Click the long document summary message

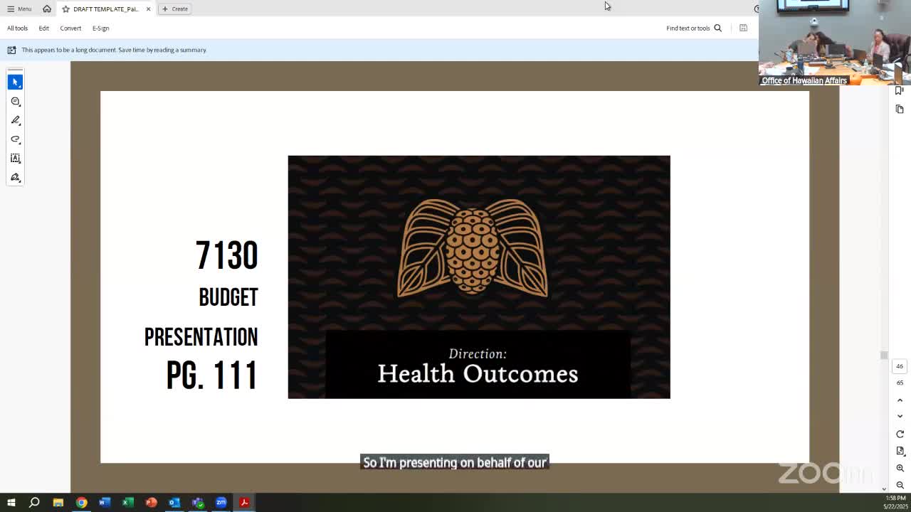coord(114,50)
